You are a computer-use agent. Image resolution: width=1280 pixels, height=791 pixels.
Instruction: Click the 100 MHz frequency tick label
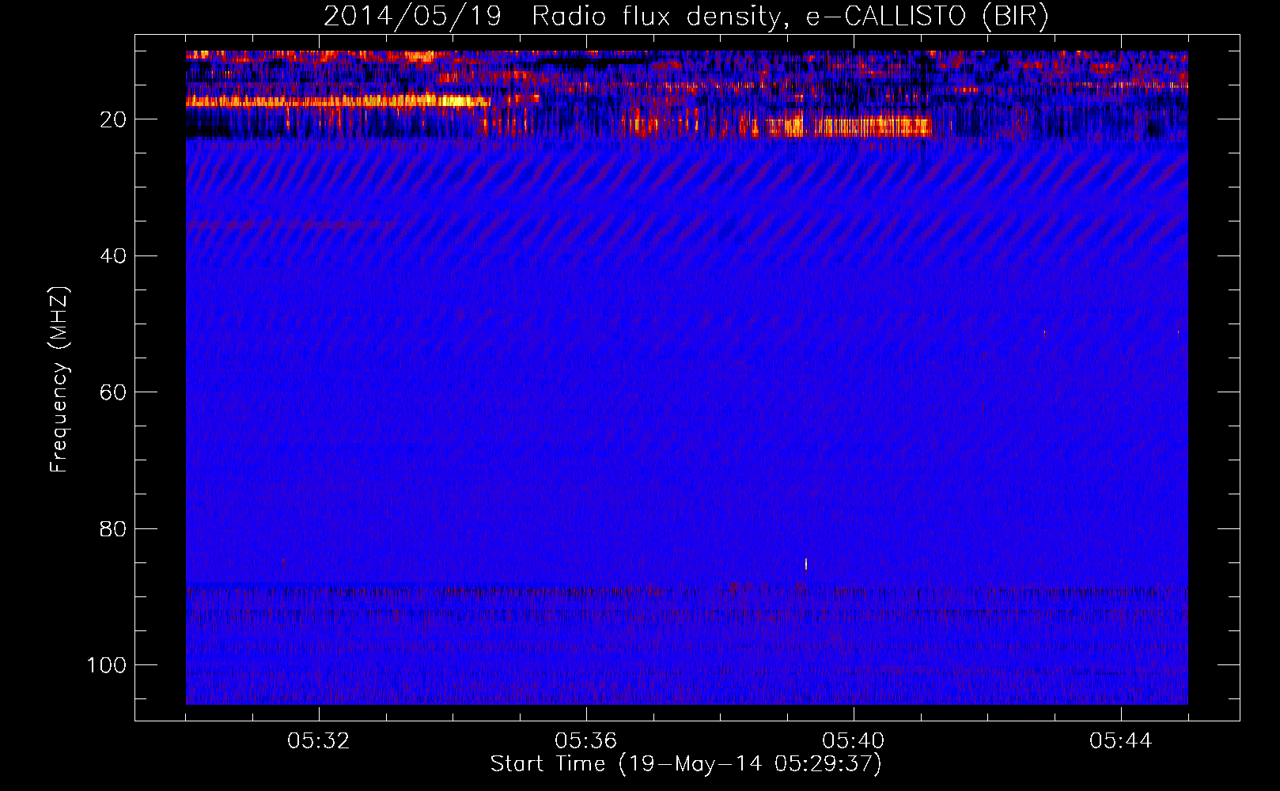tap(107, 664)
